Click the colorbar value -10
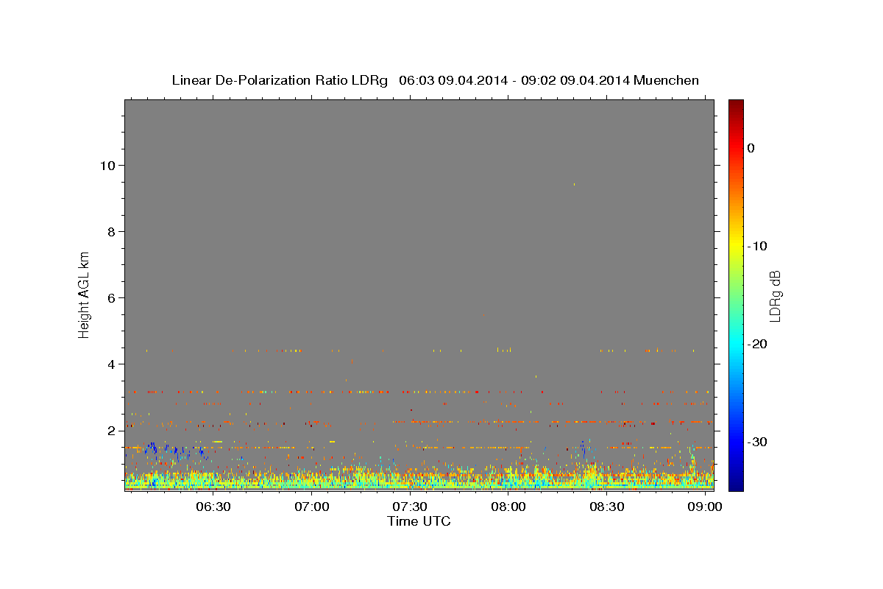 point(758,246)
